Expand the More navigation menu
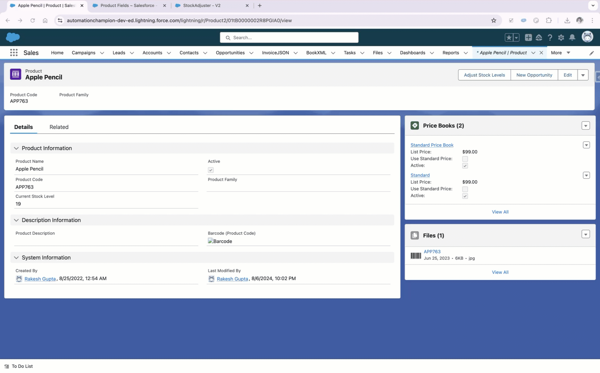 [x=560, y=53]
